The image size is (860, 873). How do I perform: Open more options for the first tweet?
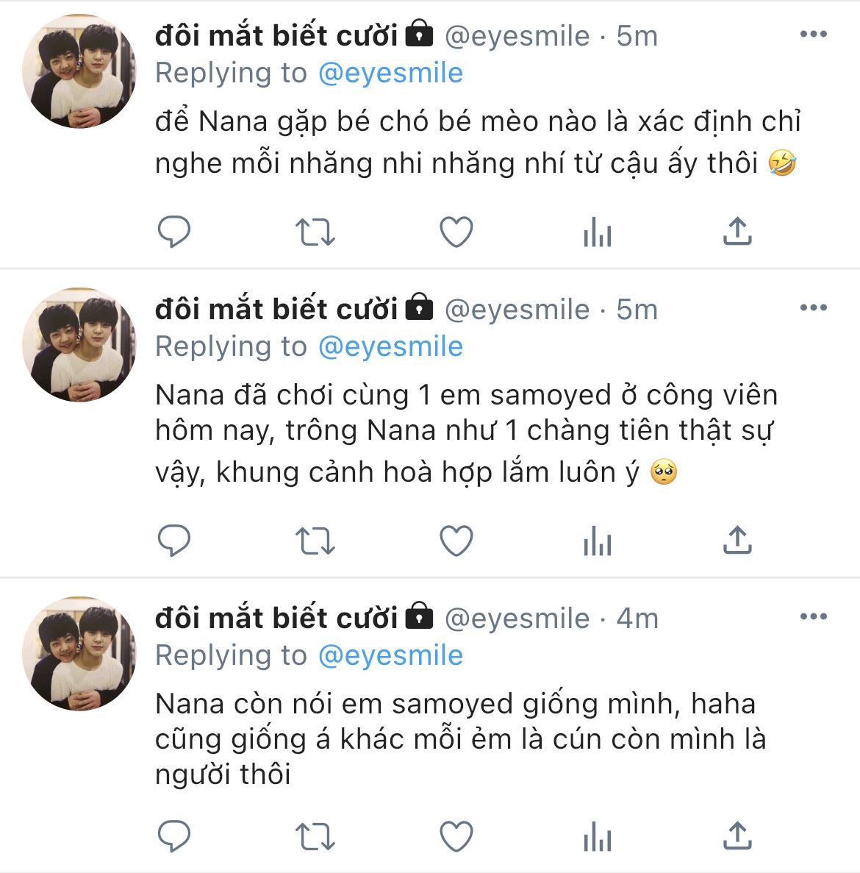click(x=813, y=35)
